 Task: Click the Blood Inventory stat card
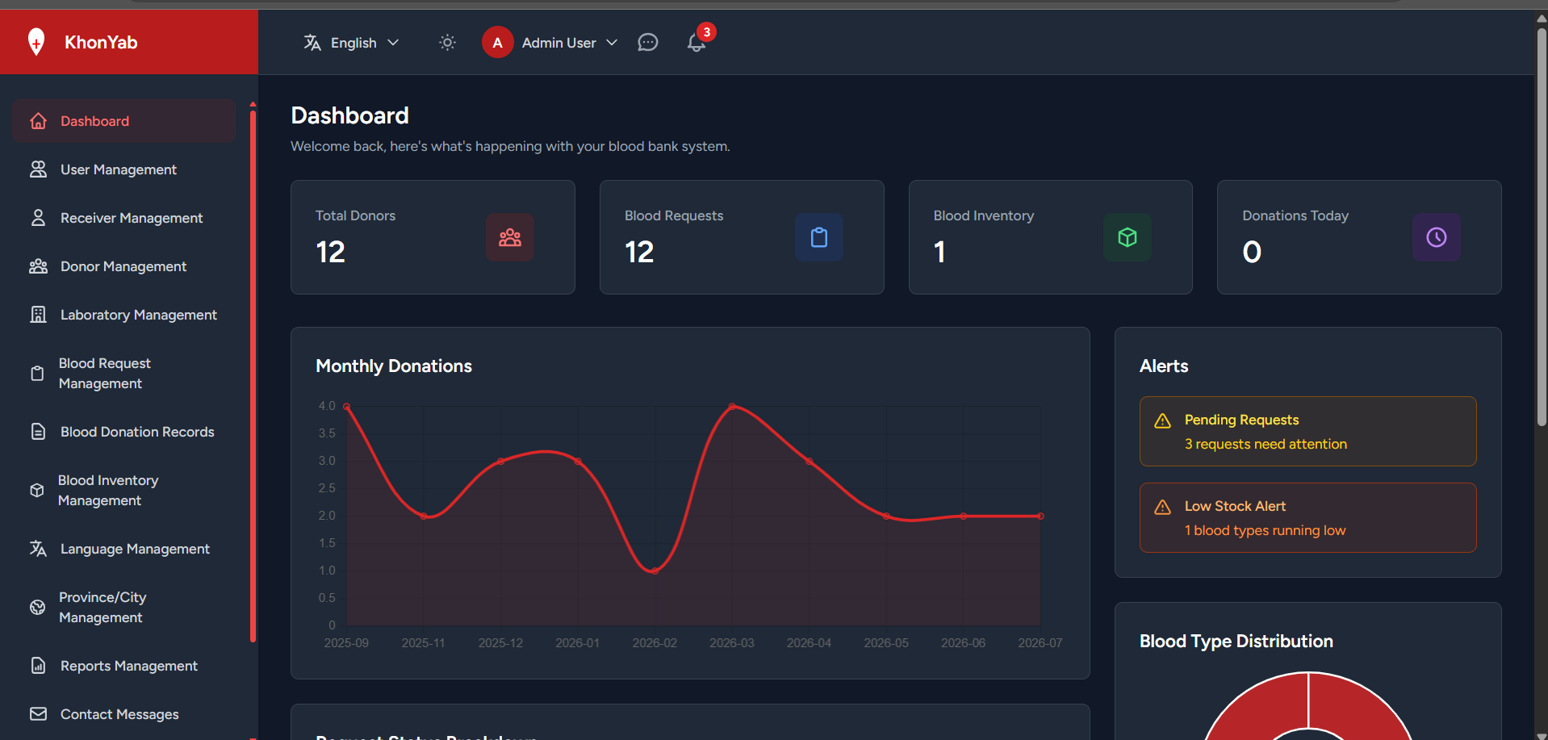tap(1050, 237)
